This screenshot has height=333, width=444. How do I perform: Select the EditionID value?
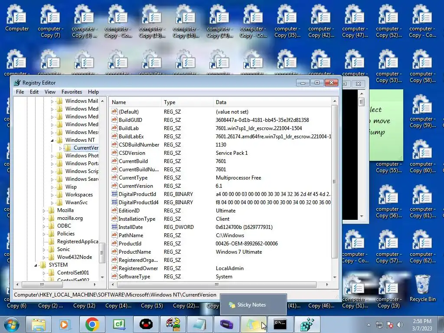pos(221,210)
